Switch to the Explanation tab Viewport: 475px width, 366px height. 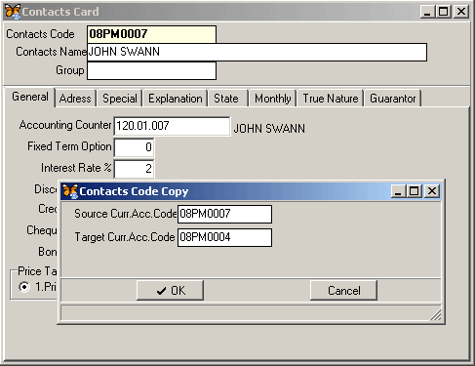[176, 99]
